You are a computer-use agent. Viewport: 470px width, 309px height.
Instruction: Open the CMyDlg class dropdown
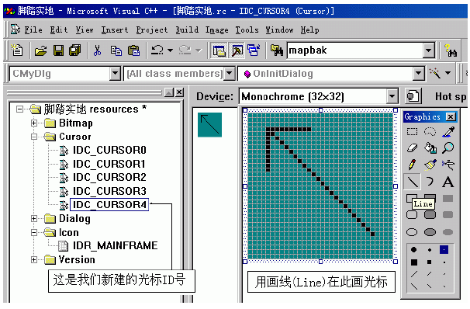(x=115, y=74)
